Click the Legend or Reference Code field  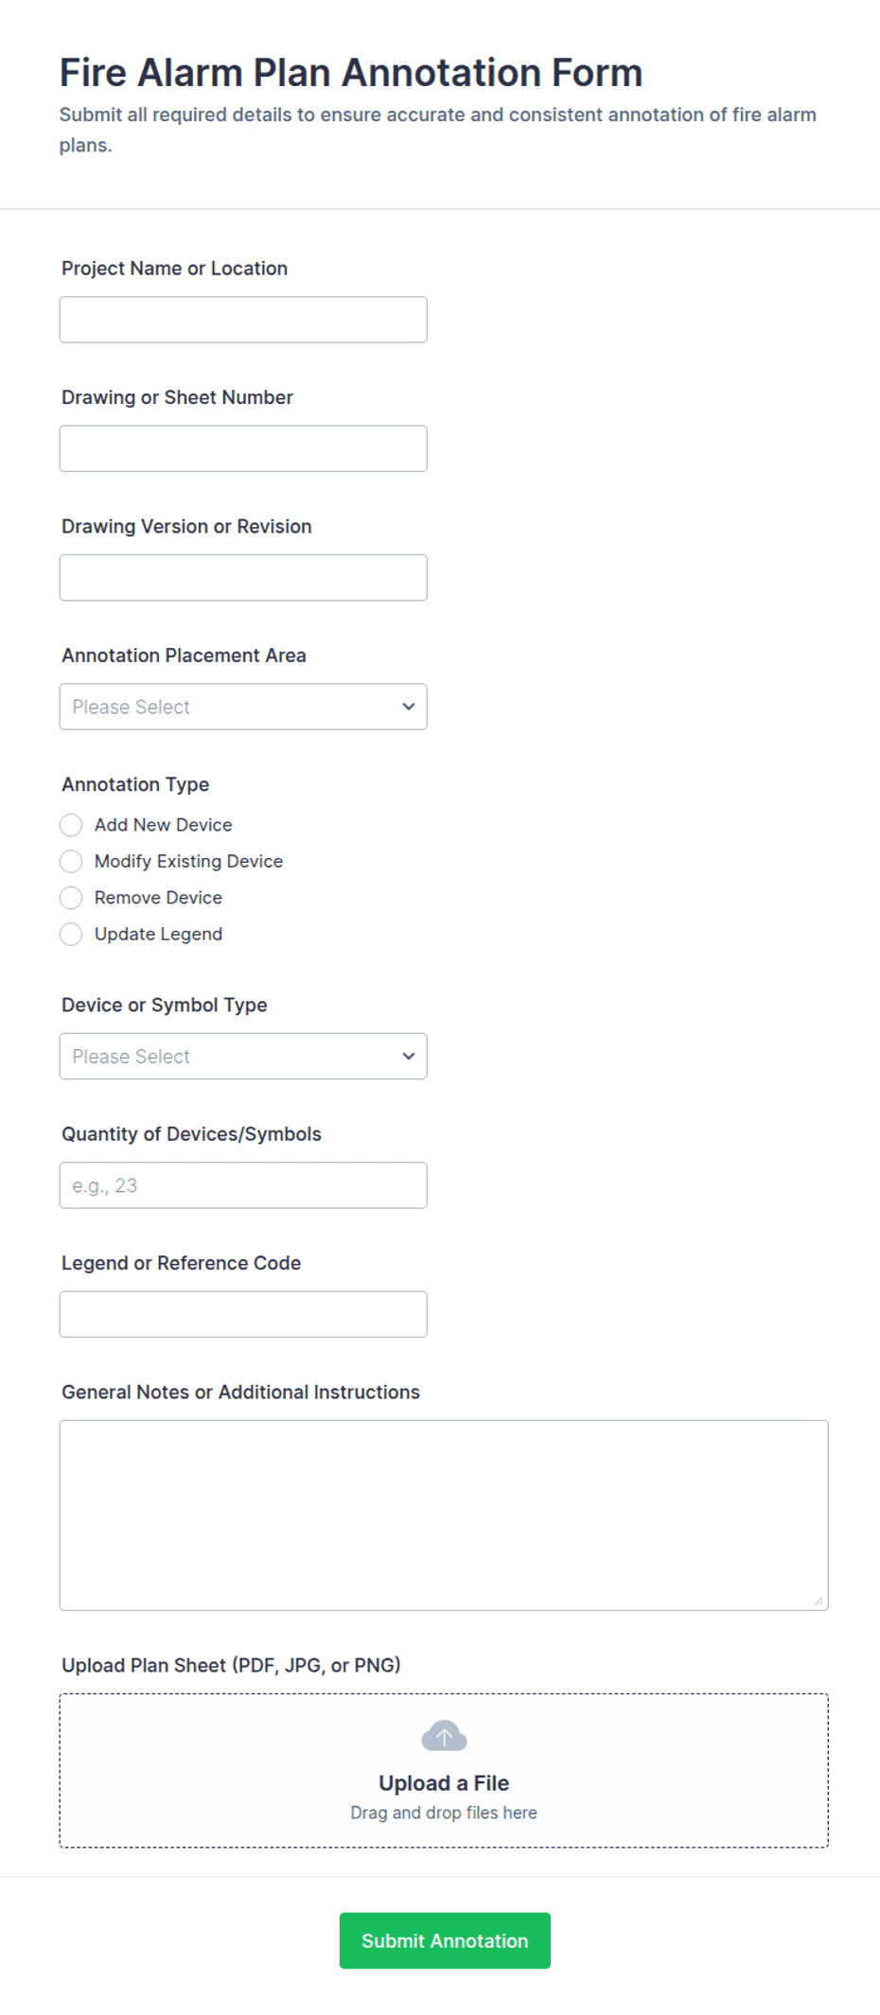point(242,1314)
